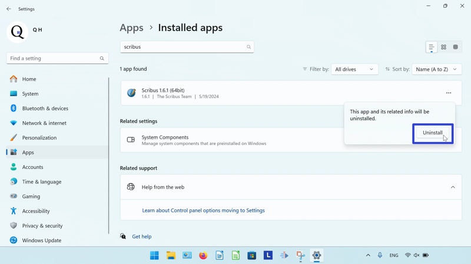Click the magnifier icon in Find a setting
The image size is (471, 264).
102,58
